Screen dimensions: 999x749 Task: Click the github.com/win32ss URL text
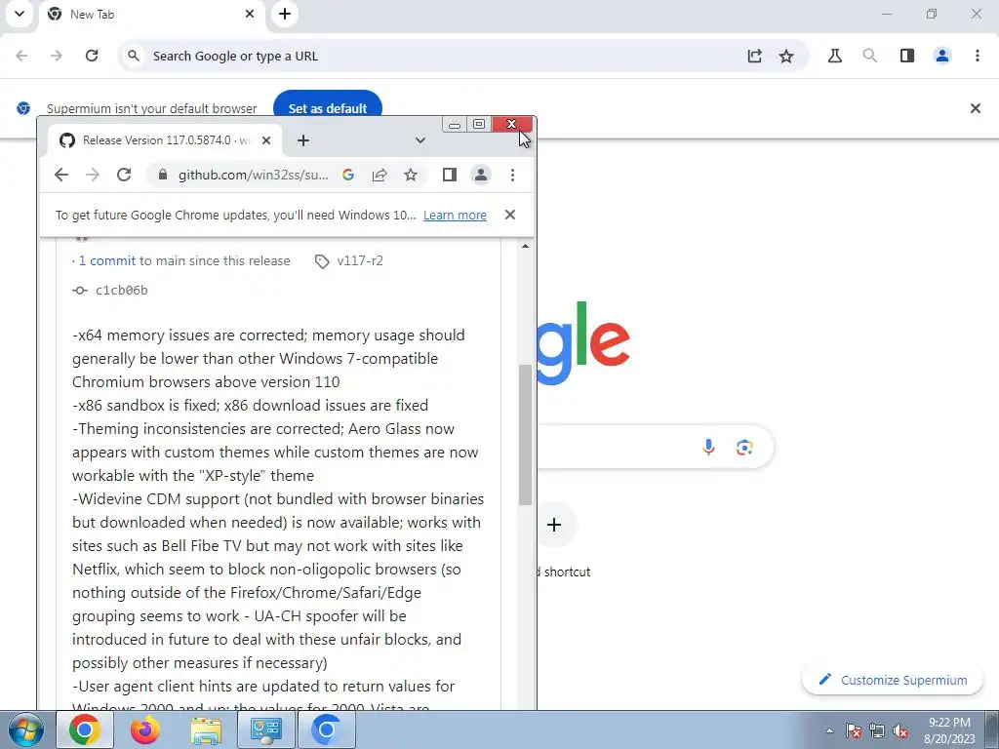pyautogui.click(x=254, y=175)
